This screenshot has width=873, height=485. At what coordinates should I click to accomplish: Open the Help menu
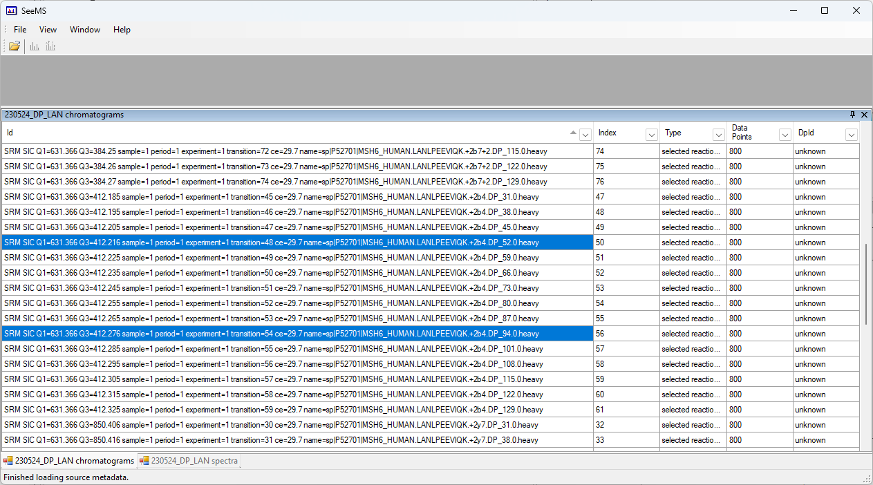click(122, 30)
